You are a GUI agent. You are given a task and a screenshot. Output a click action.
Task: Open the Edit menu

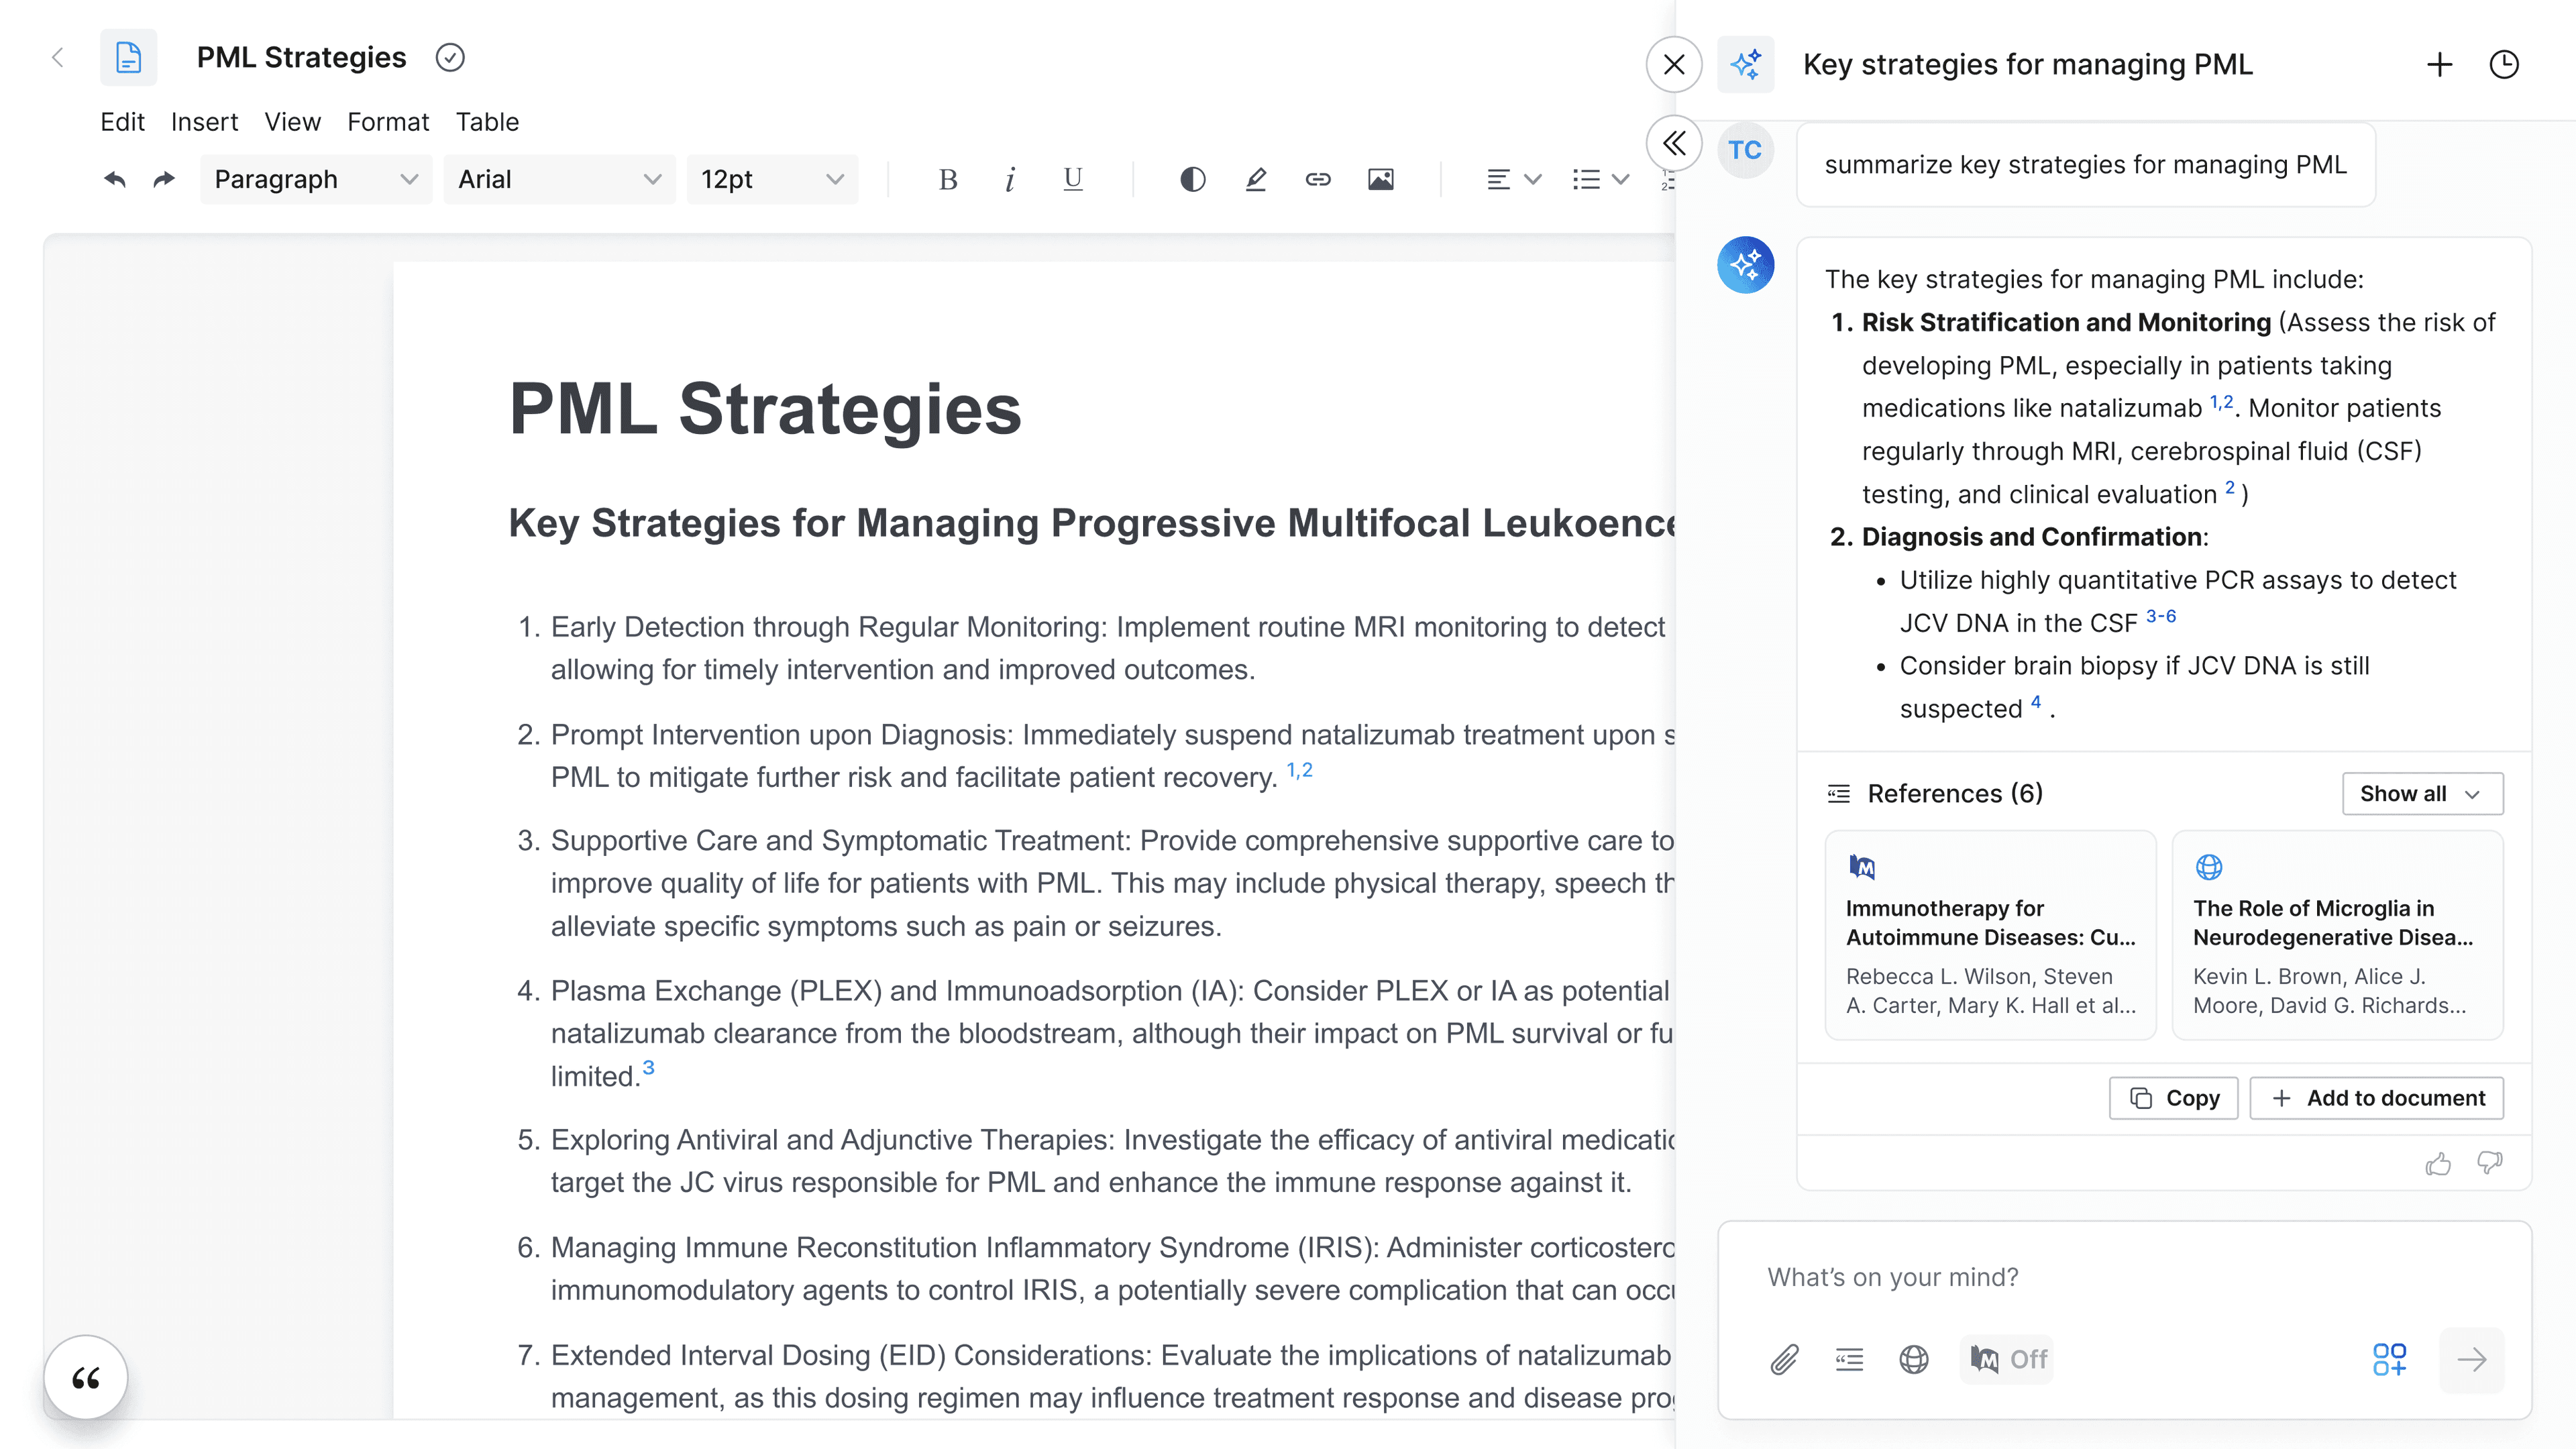122,122
